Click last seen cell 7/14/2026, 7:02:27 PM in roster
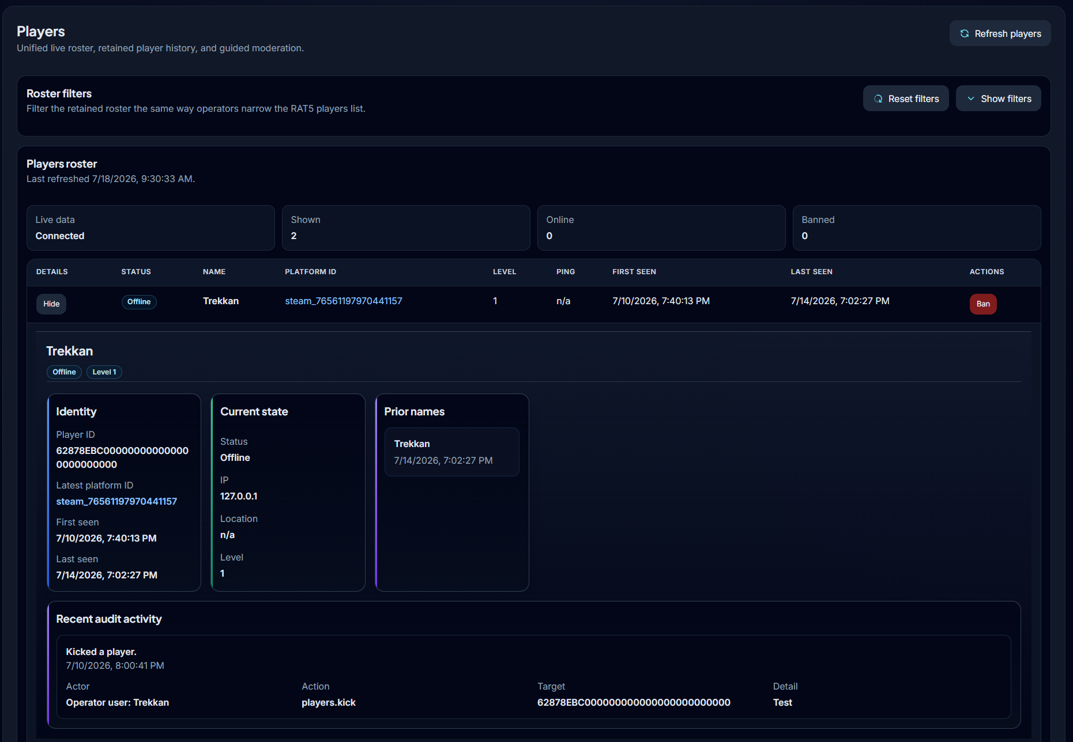The width and height of the screenshot is (1073, 742). [840, 301]
